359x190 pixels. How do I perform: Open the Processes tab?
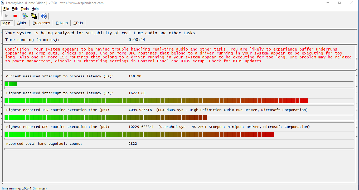[41, 23]
